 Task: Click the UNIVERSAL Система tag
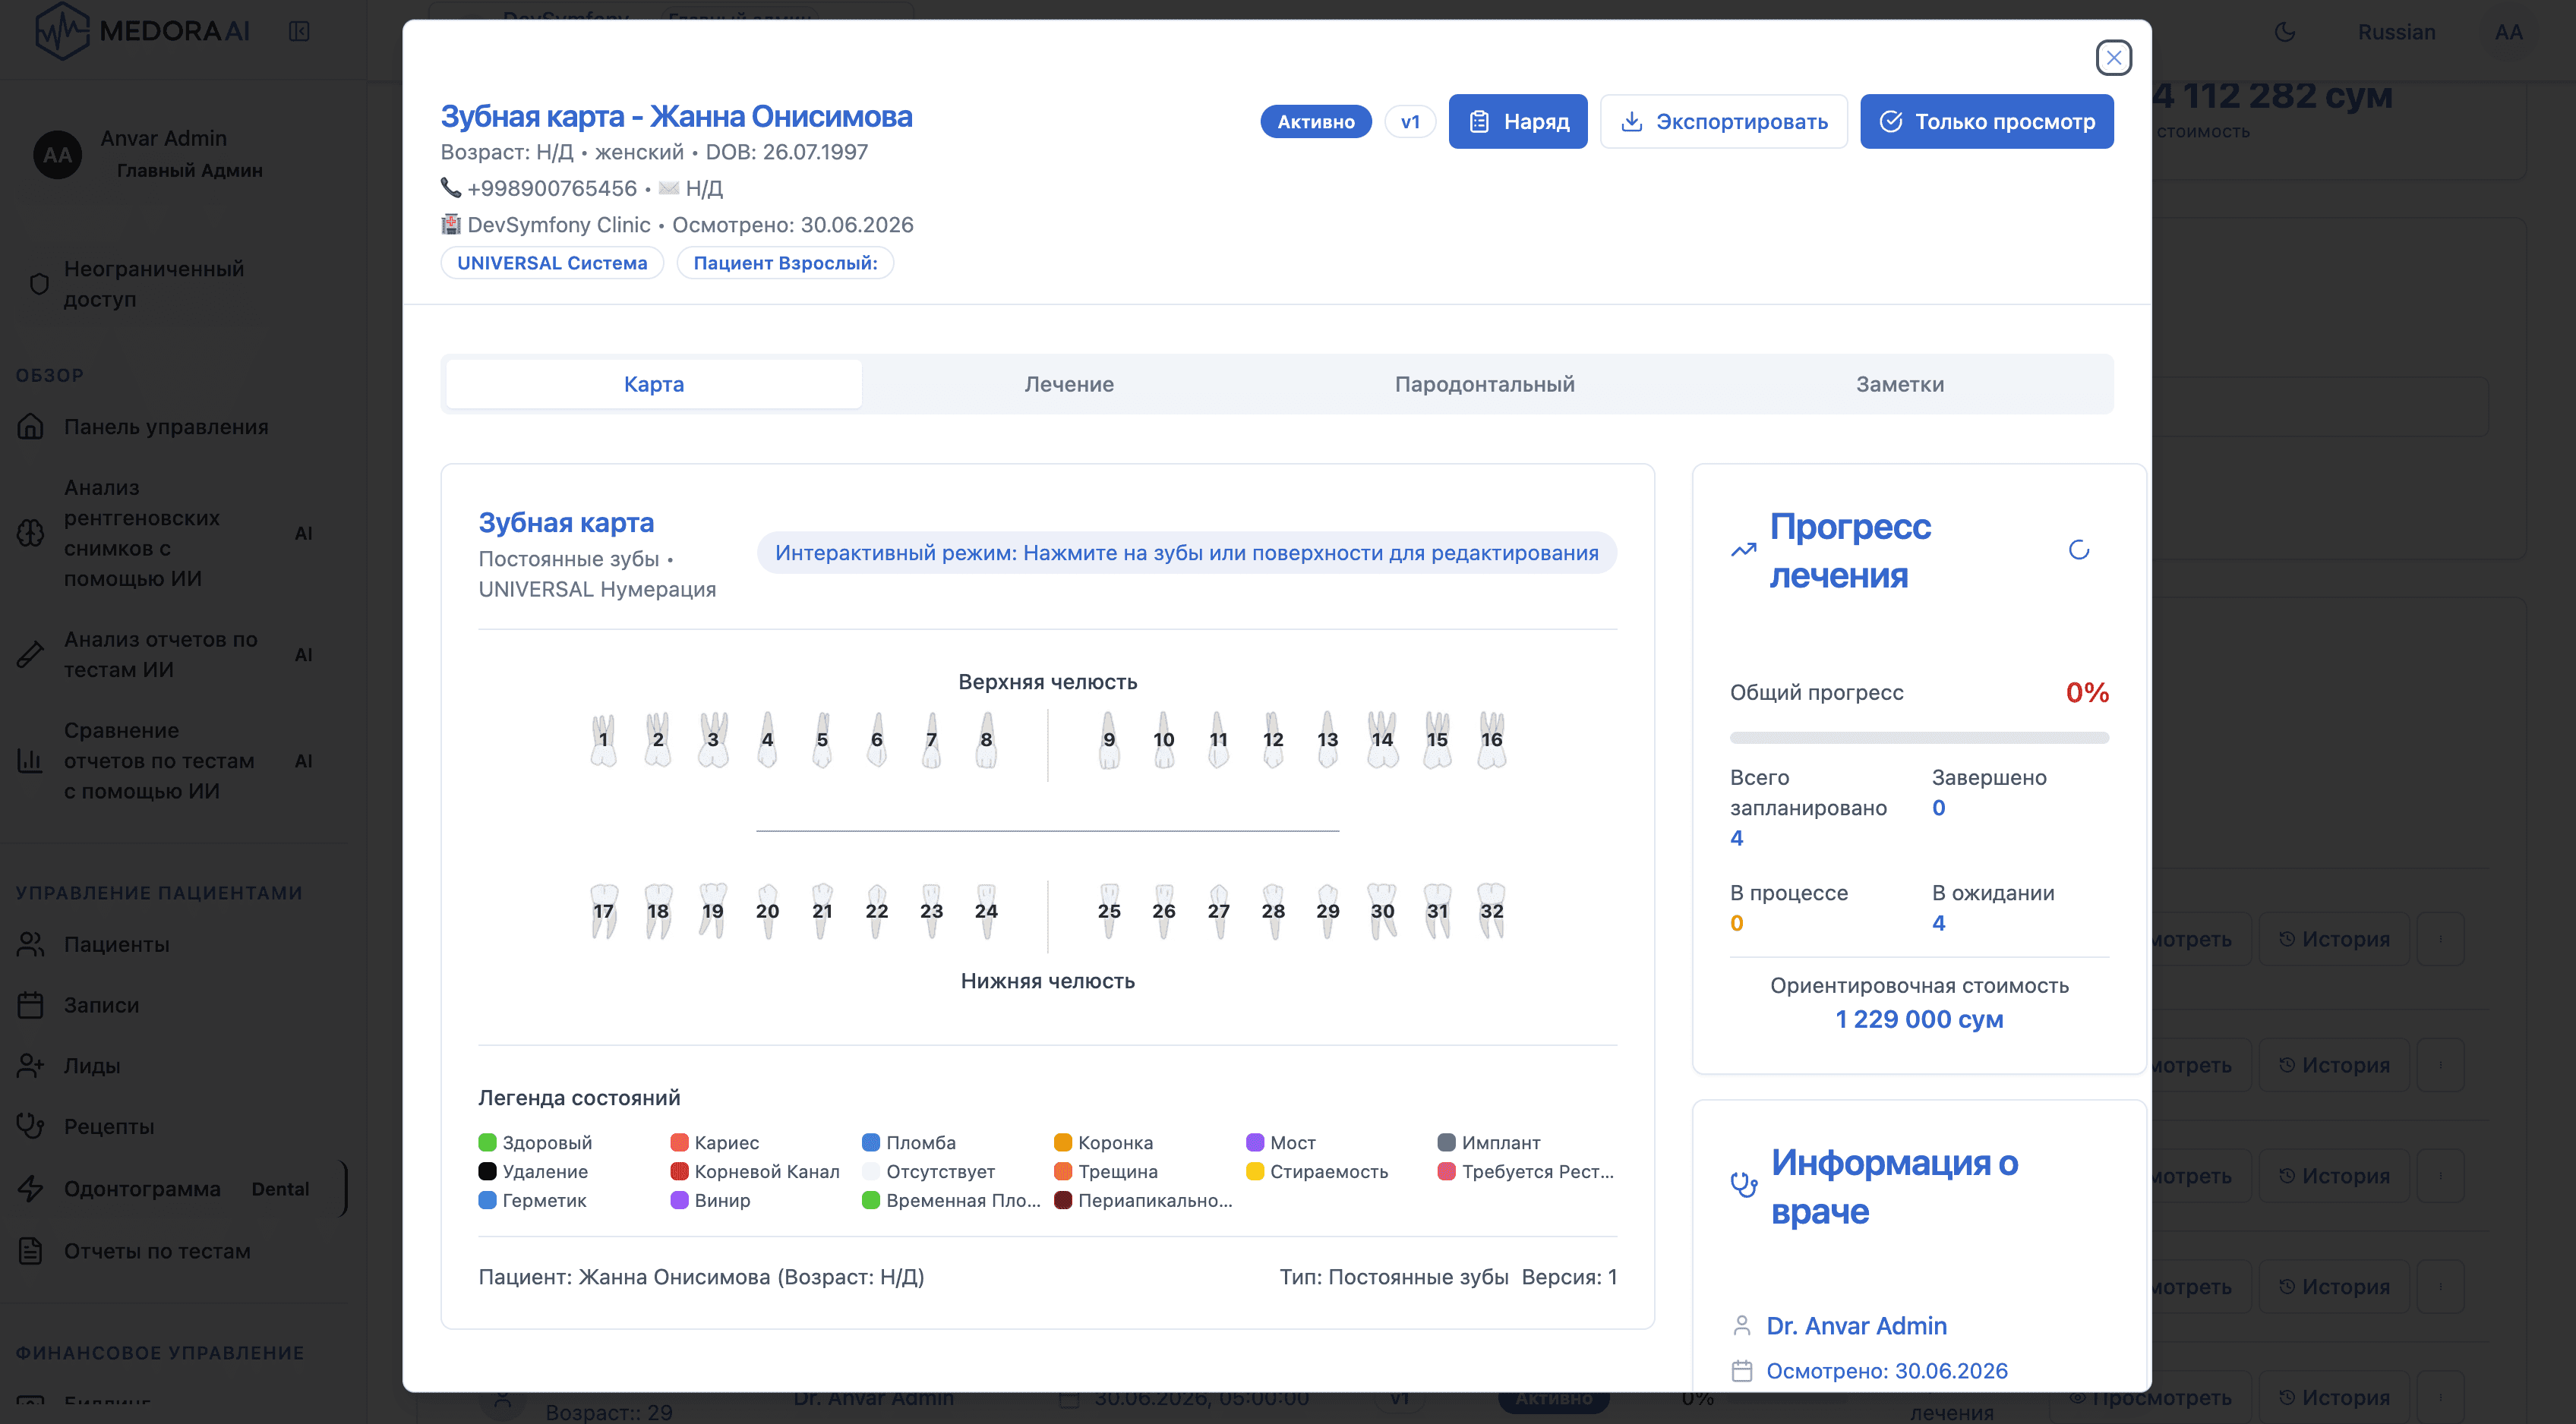552,263
